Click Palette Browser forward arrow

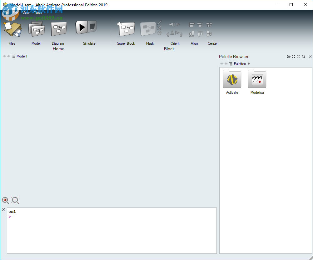coord(226,64)
